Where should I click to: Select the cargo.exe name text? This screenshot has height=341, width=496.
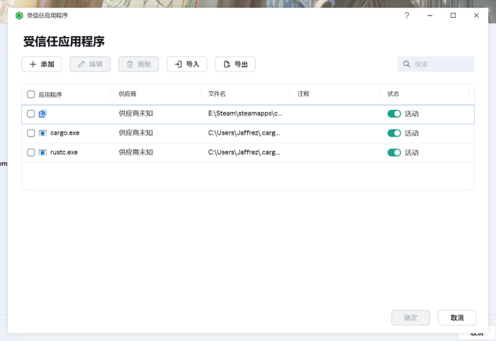pyautogui.click(x=65, y=133)
